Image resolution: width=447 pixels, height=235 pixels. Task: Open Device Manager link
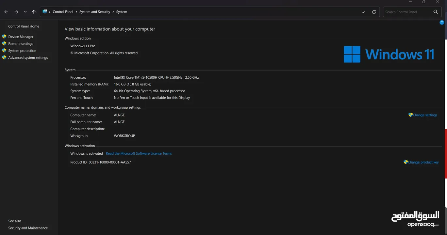pyautogui.click(x=21, y=37)
